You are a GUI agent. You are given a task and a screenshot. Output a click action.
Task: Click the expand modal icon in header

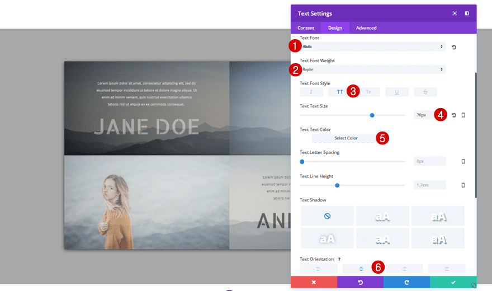coord(455,13)
